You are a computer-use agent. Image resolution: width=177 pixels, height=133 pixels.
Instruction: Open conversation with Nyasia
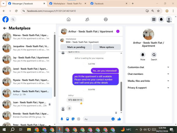click(27, 82)
